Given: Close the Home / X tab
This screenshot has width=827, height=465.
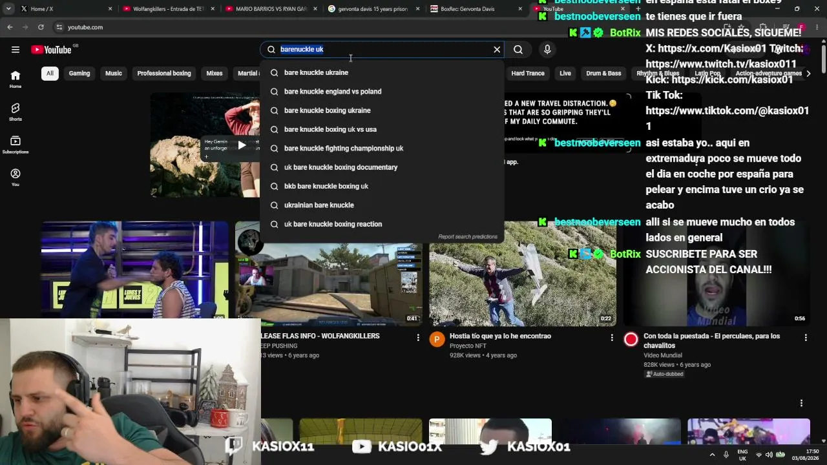Looking at the screenshot, I should coord(110,9).
